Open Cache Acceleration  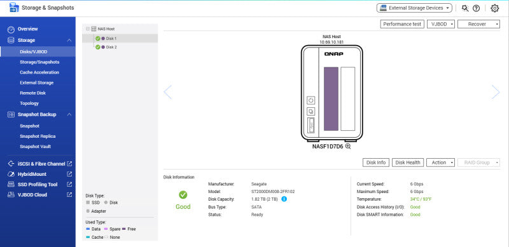click(39, 72)
